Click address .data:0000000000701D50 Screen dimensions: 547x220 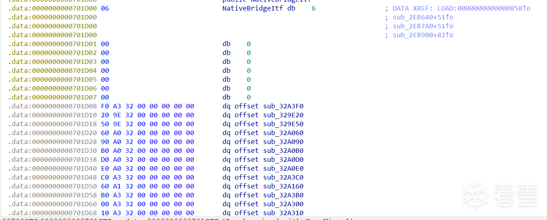52,186
